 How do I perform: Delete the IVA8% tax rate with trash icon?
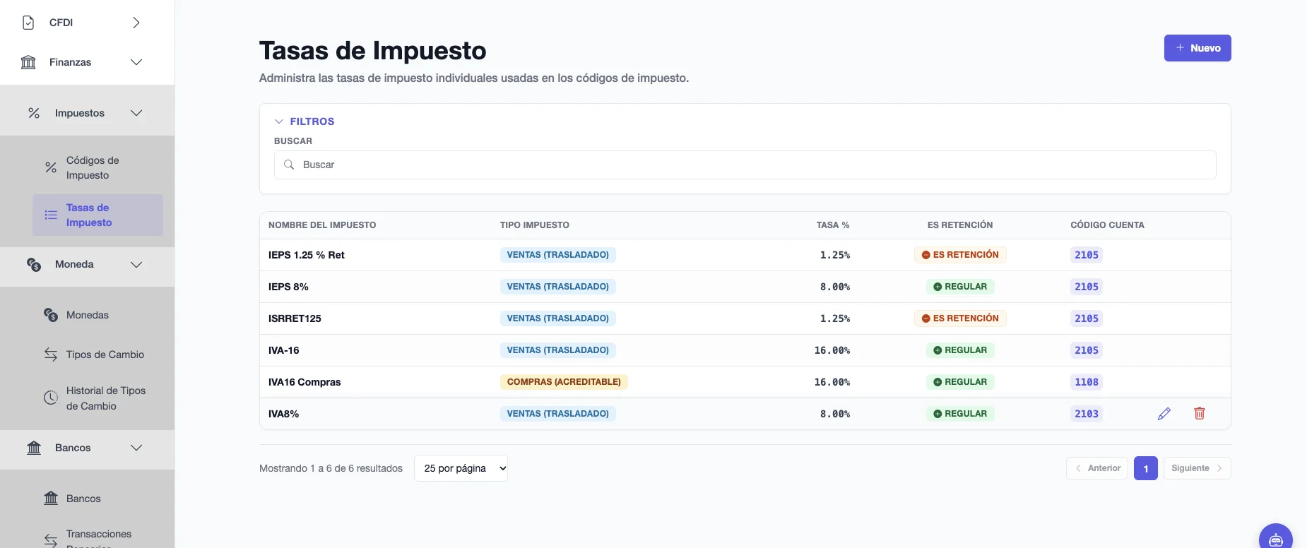(1200, 414)
